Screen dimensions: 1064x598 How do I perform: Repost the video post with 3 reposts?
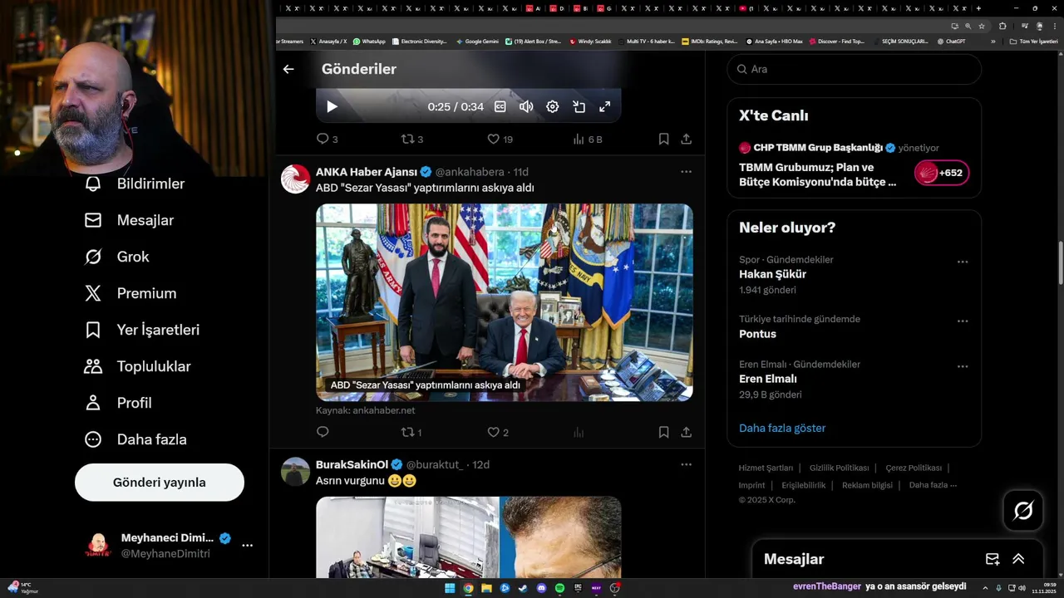412,139
